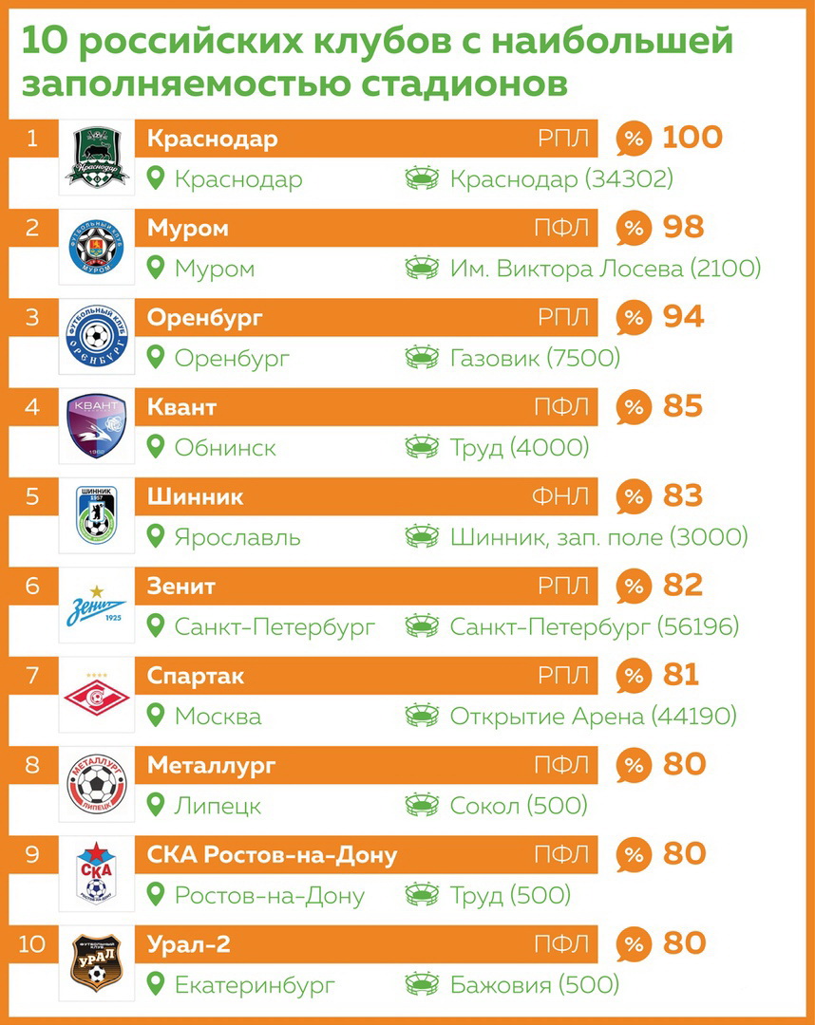Select the Зенит logo
Screen dimensions: 815x1025
coord(96,606)
